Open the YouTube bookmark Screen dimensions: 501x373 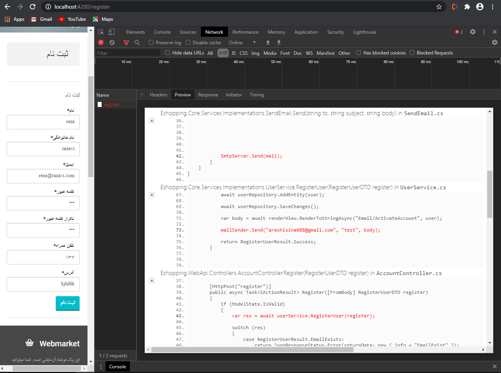[72, 19]
